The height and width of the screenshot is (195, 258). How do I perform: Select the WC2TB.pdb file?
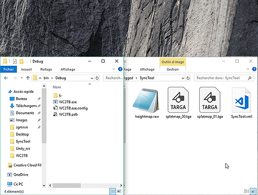(68, 115)
